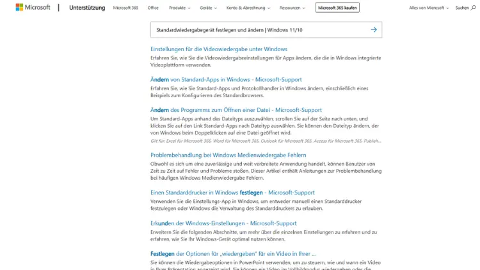Open Einstellungen für die Videowiedergabe unter Windows
Image resolution: width=480 pixels, height=270 pixels.
point(219,49)
